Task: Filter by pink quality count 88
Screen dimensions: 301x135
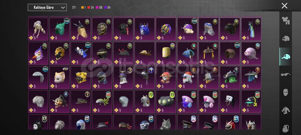Action: (x=99, y=7)
